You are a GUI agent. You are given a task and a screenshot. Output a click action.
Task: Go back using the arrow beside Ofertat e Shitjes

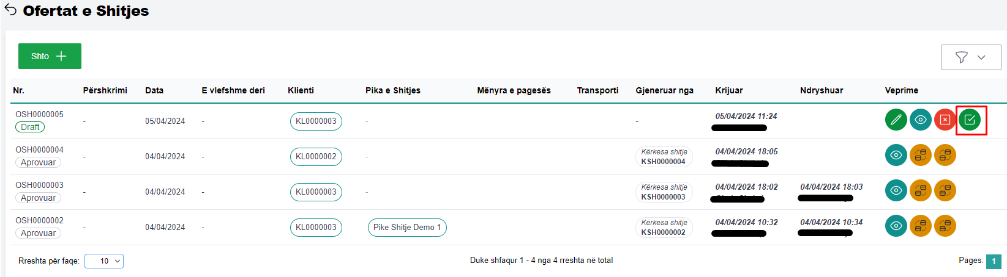(10, 10)
